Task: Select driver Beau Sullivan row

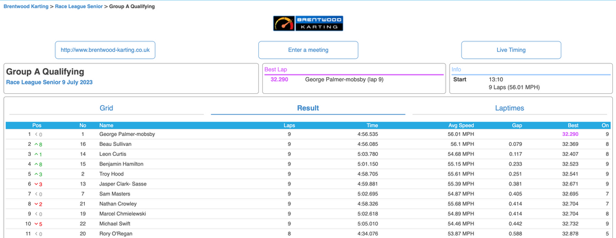Action: (308, 145)
